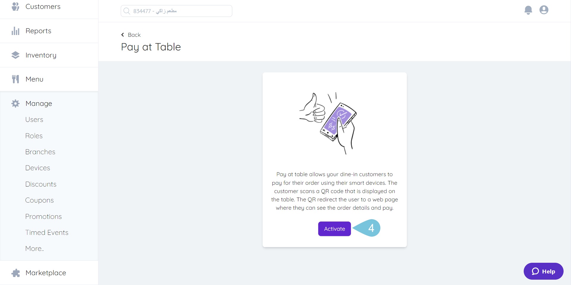
Task: Open the Help chat button
Action: point(544,271)
